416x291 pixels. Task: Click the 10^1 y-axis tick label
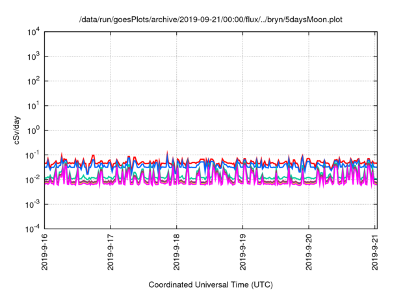click(32, 106)
